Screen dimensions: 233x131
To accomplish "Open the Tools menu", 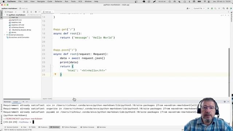I will 73,1.
